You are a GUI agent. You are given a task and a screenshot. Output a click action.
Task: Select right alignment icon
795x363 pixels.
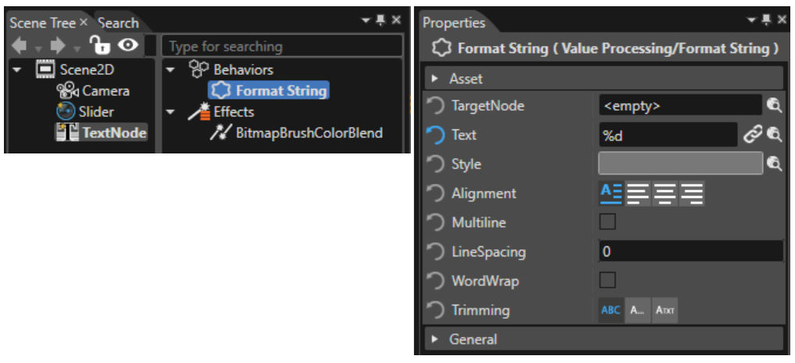(x=692, y=194)
